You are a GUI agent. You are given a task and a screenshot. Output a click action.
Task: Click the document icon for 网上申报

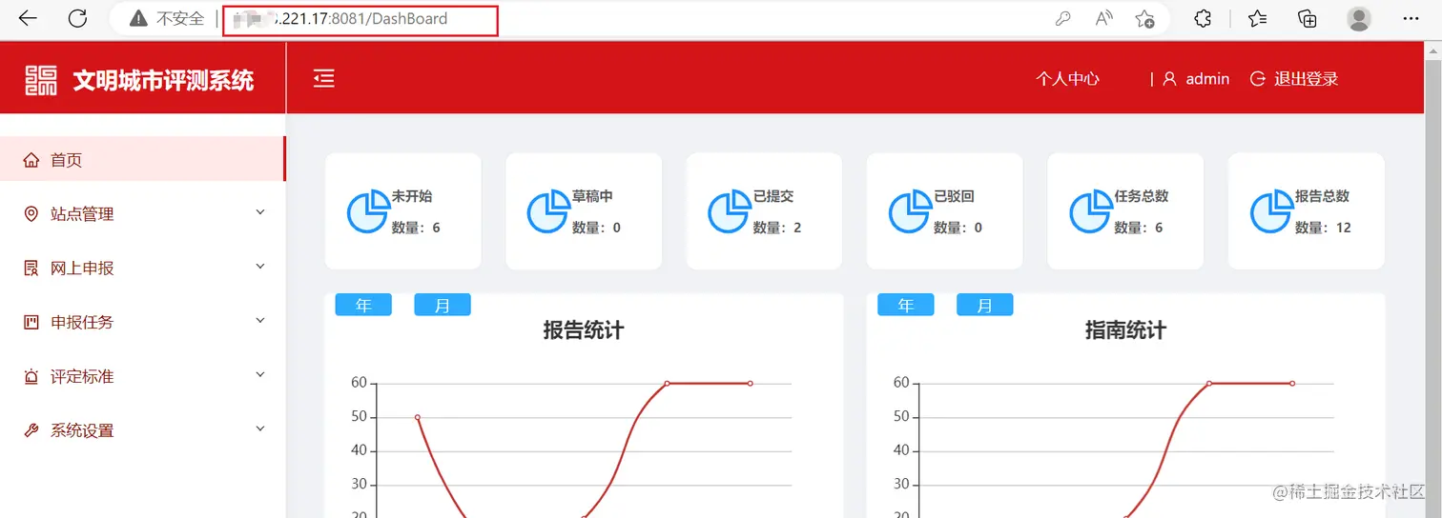[x=31, y=269]
